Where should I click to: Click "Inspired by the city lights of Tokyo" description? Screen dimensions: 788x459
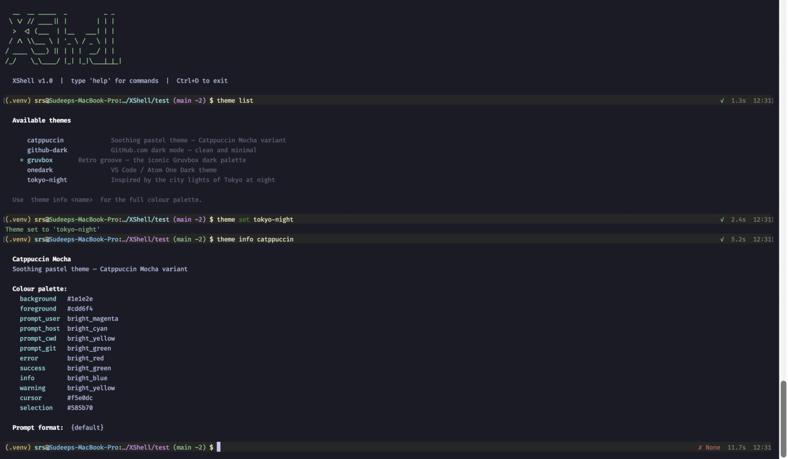[x=193, y=180]
